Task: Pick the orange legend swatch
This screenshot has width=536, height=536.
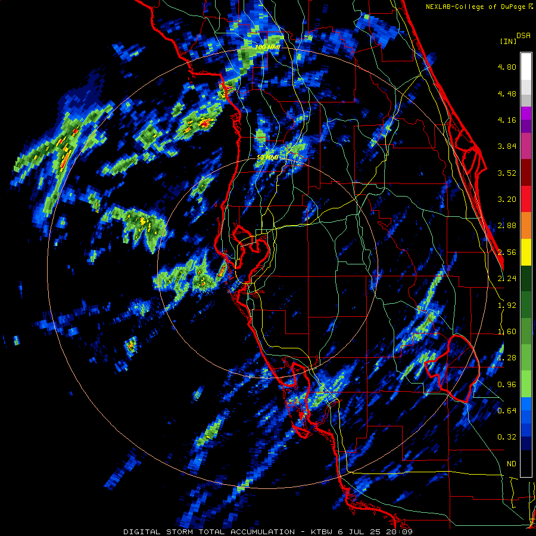Action: [526, 226]
